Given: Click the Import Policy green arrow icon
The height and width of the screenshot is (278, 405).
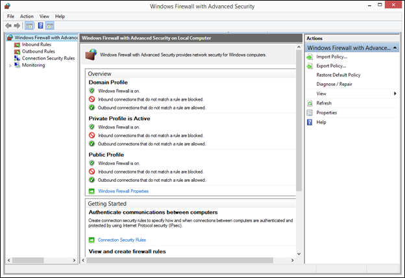Looking at the screenshot, I should pyautogui.click(x=310, y=57).
